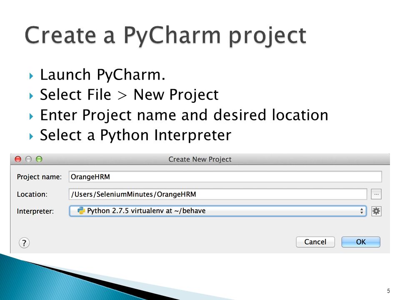Click the OK button
The image size is (400, 300).
pyautogui.click(x=361, y=242)
